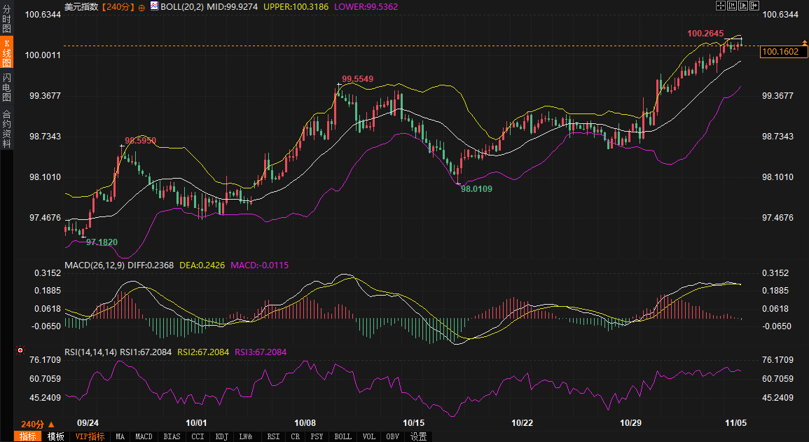Click the rightmost top-right toolbar icon
This screenshot has height=442, width=809.
pos(754,6)
